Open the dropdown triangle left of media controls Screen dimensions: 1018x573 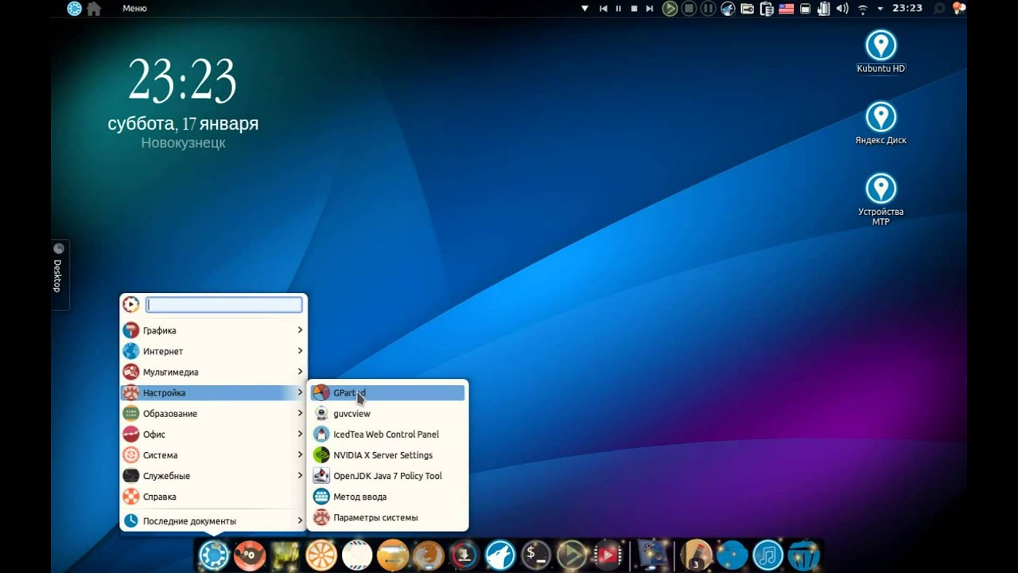(585, 9)
